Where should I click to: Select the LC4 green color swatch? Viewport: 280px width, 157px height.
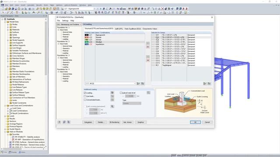(87, 42)
